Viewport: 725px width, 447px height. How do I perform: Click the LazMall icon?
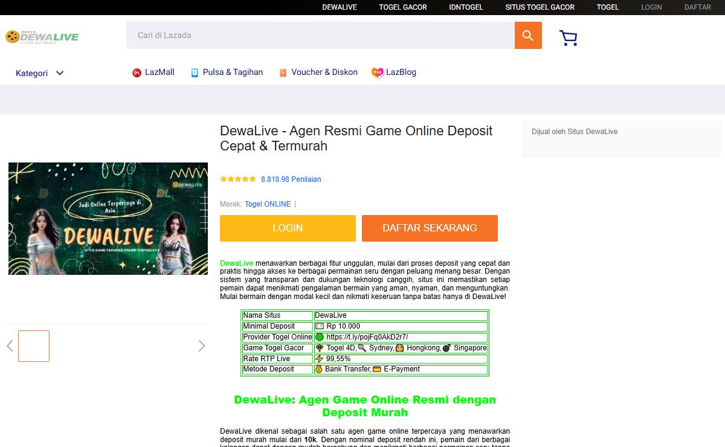tap(137, 72)
